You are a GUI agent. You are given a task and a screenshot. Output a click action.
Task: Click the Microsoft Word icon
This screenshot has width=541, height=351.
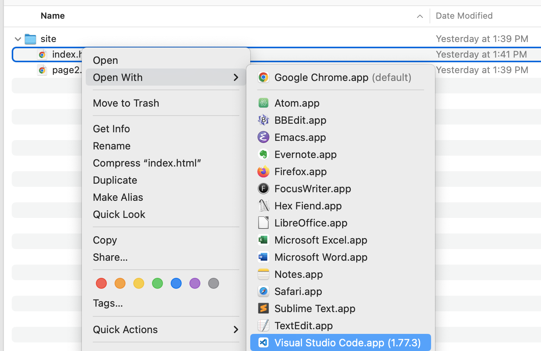point(263,257)
